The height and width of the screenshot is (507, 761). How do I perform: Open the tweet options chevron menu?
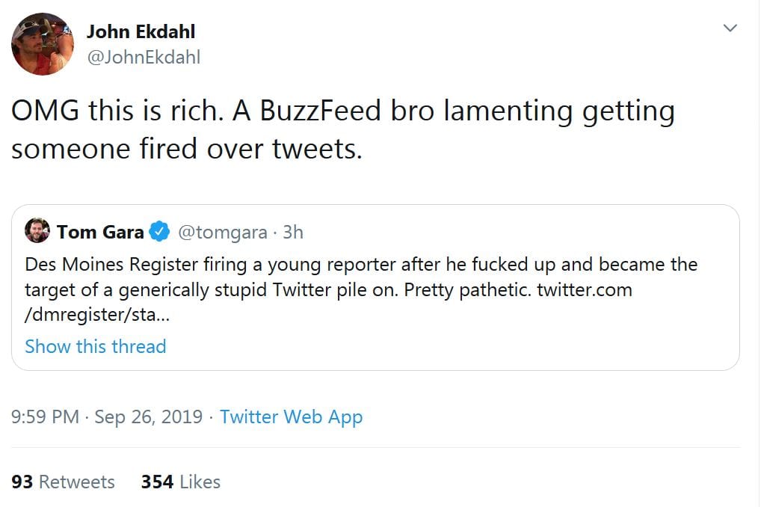[x=730, y=28]
